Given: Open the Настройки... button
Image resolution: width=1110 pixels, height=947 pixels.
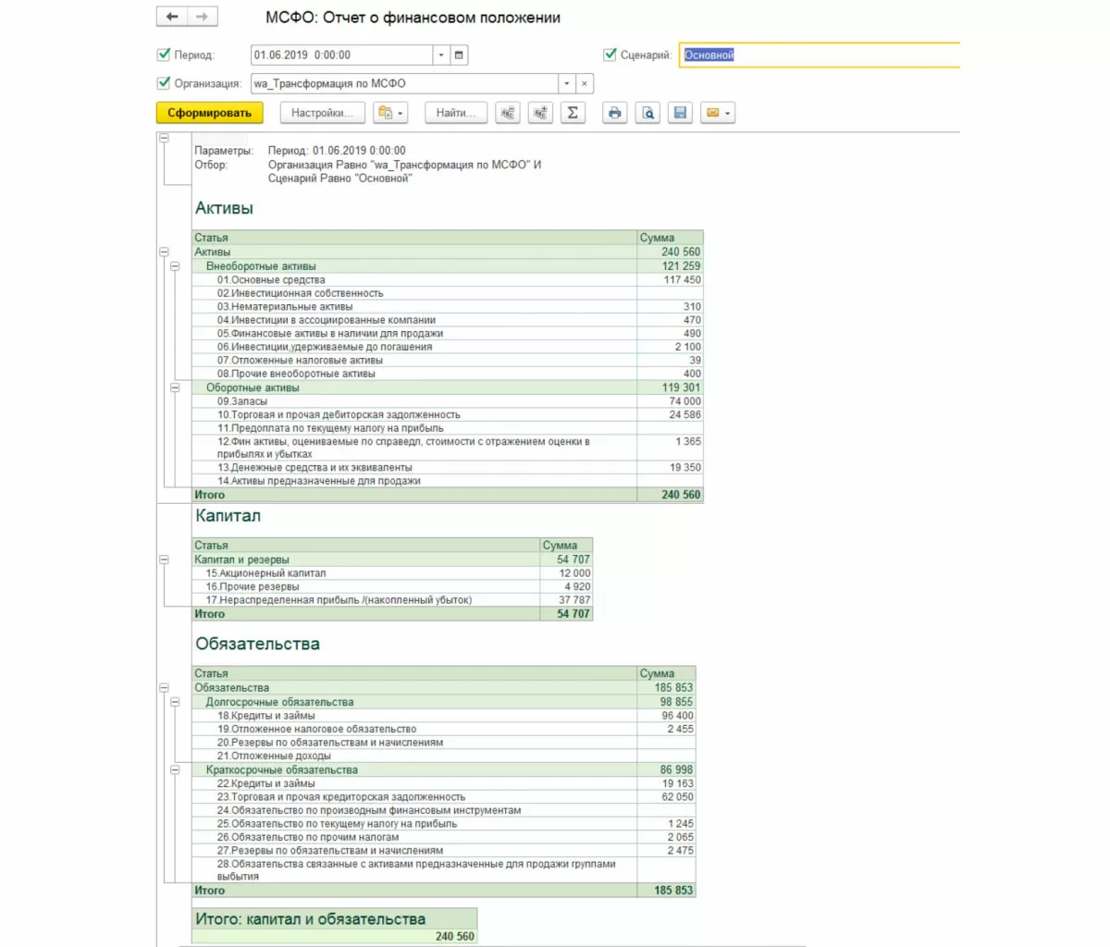Looking at the screenshot, I should 322,113.
